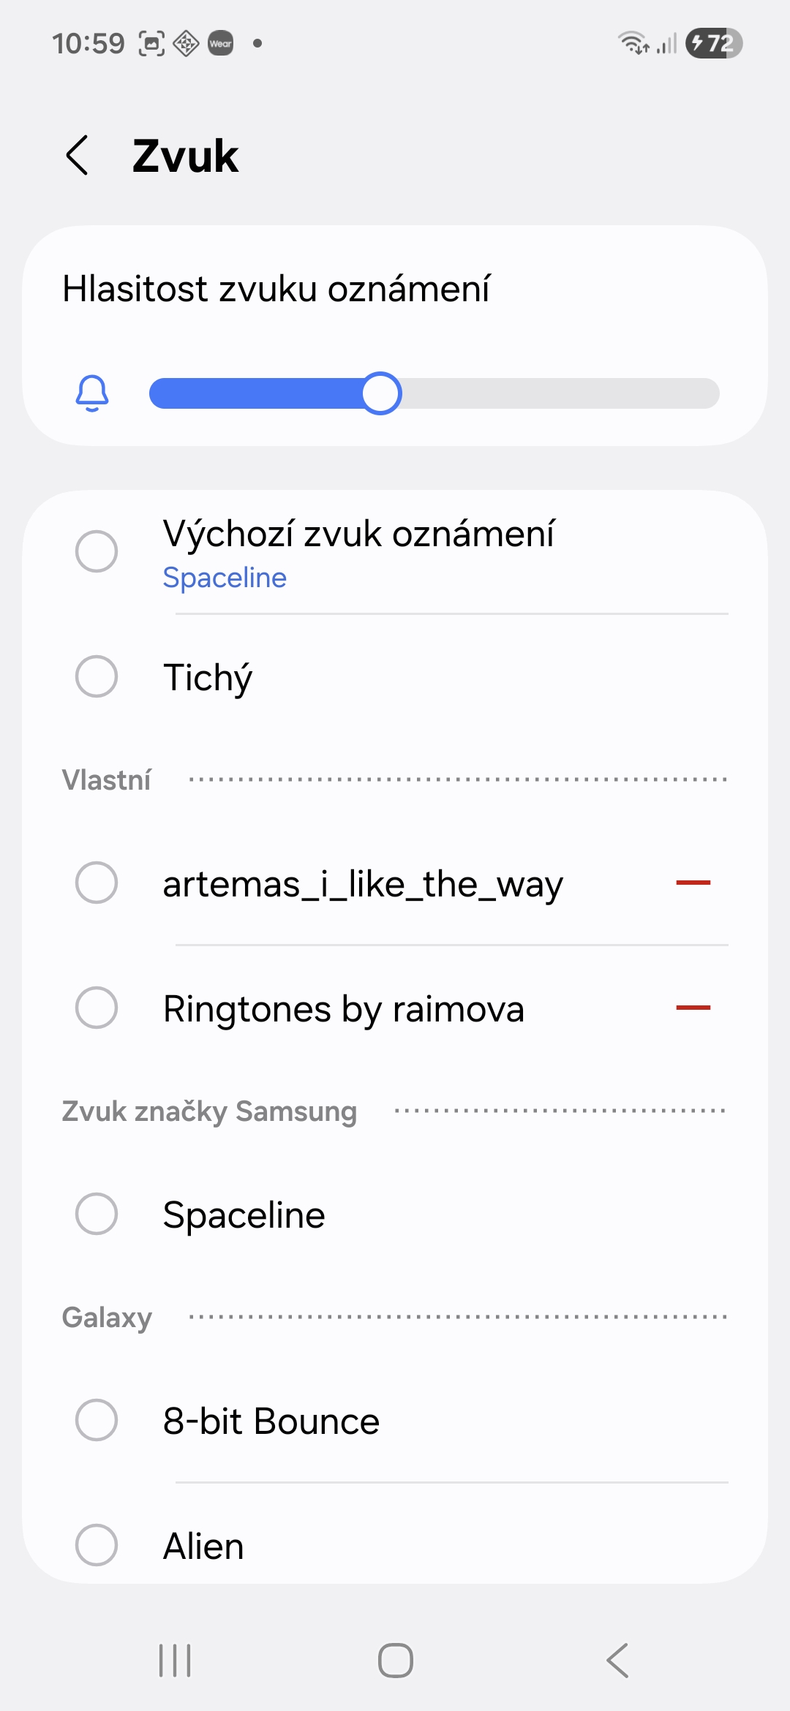Tap the back arrow beside Zvuk
The height and width of the screenshot is (1711, 790).
(x=78, y=156)
